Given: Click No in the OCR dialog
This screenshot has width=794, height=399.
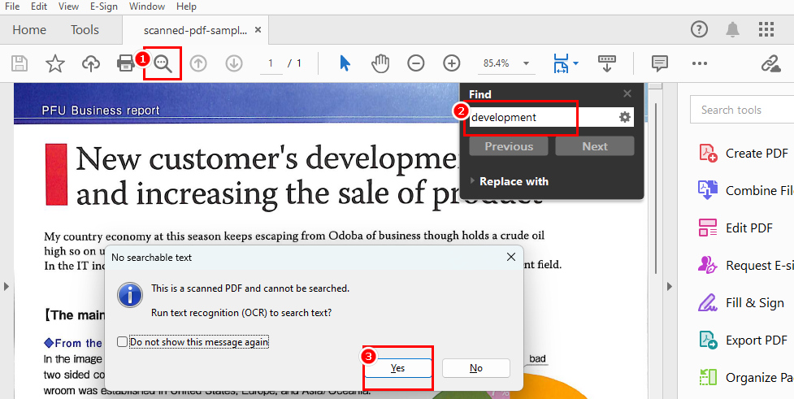Looking at the screenshot, I should pos(476,368).
